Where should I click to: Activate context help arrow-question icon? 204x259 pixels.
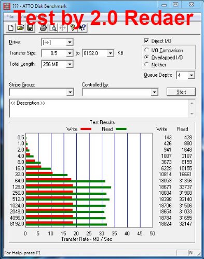83,28
